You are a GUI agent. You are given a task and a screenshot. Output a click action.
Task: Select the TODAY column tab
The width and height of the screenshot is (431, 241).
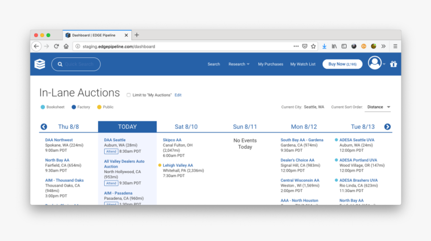click(x=127, y=126)
